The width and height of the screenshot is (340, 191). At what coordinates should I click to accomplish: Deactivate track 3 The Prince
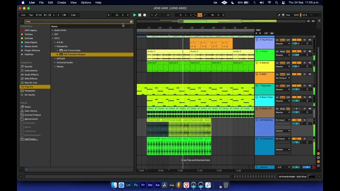click(296, 40)
